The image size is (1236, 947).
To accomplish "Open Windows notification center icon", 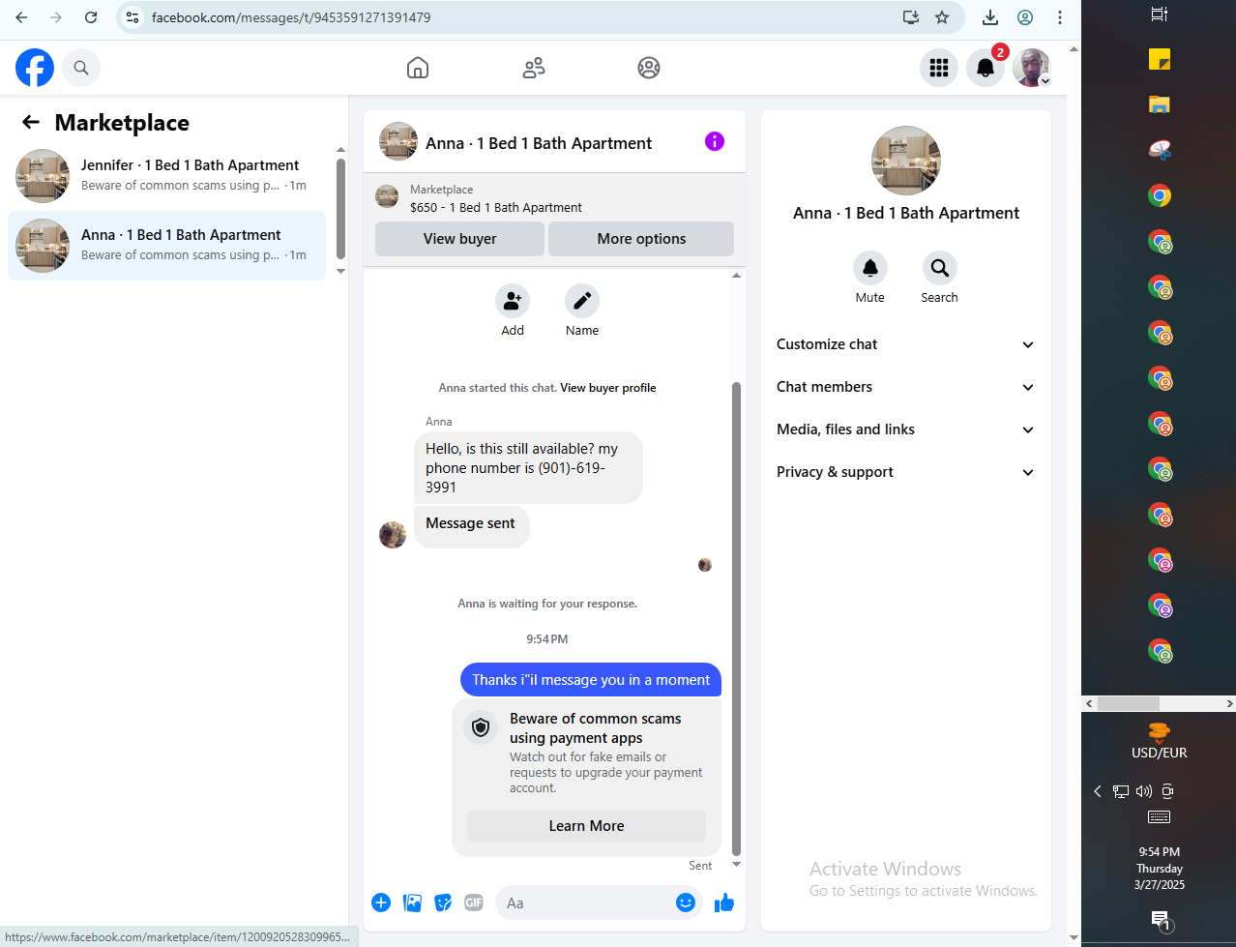I will (x=1160, y=920).
